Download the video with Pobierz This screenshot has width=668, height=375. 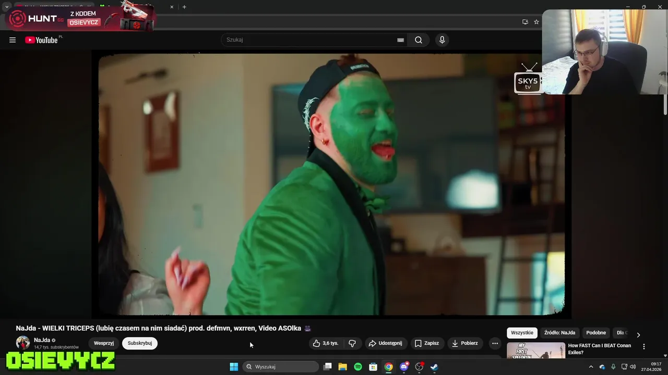coord(465,343)
